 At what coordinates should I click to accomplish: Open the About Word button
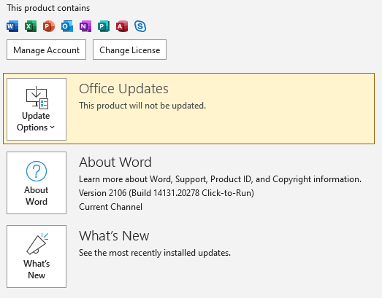37,183
